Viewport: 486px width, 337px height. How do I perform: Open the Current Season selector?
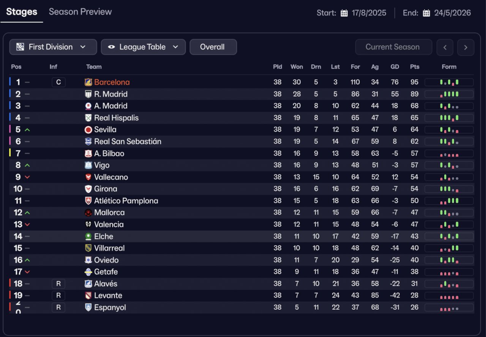coord(393,47)
